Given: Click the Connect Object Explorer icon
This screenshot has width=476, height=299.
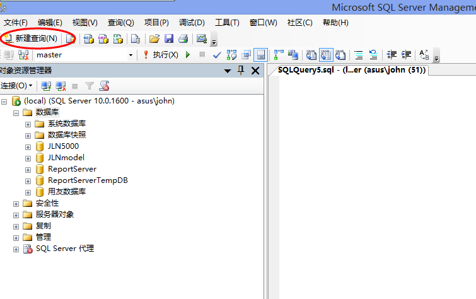Looking at the screenshot, I should pyautogui.click(x=46, y=86).
